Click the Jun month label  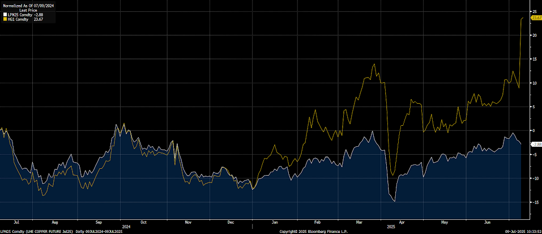488,223
